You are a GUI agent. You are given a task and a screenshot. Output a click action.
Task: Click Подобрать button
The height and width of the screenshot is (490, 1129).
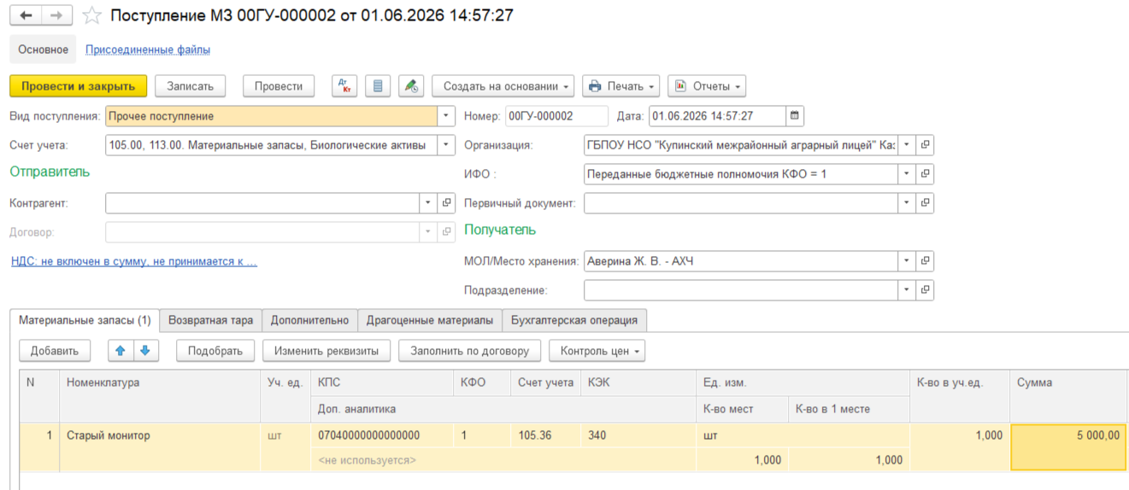click(215, 350)
